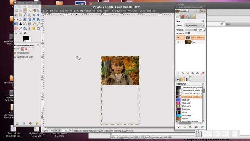Refresh the gradients list
This screenshot has width=250, height=141.
tap(202, 127)
